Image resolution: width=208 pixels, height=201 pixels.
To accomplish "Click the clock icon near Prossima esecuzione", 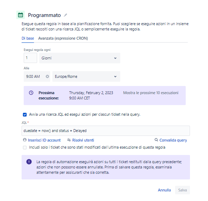I will 31,93.
